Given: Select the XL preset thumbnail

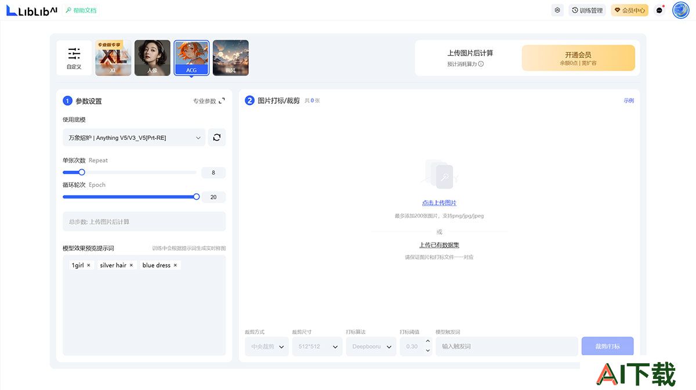Looking at the screenshot, I should point(113,58).
